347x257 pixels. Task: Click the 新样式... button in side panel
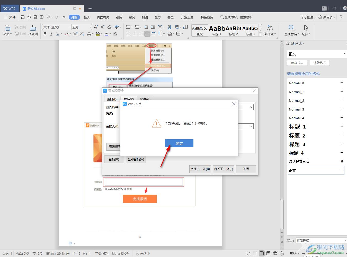click(x=297, y=63)
